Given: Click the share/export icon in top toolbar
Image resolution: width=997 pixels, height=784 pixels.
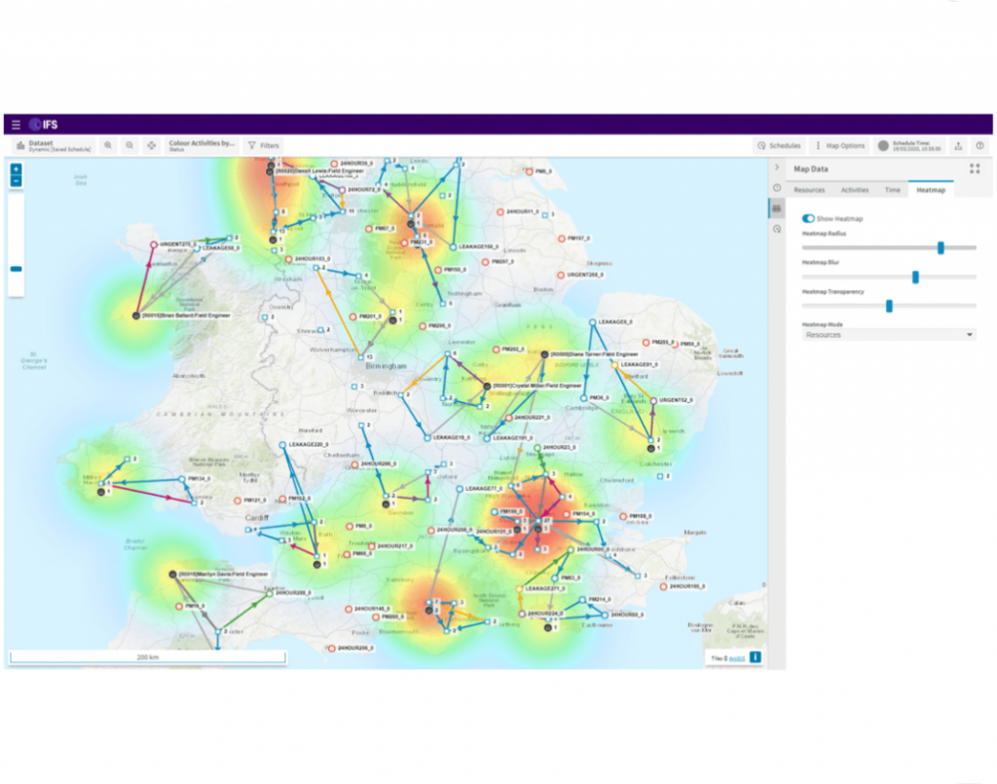Looking at the screenshot, I should click(x=958, y=145).
